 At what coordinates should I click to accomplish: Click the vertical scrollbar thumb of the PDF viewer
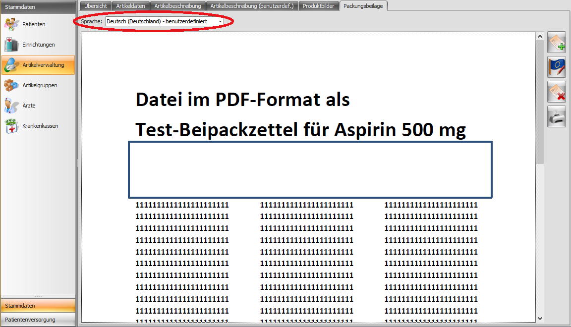click(x=540, y=102)
